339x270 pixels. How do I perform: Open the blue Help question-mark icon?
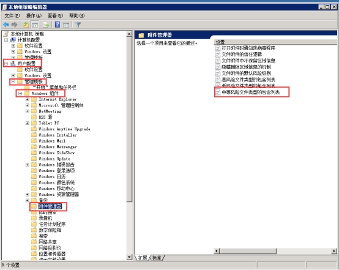click(x=58, y=24)
